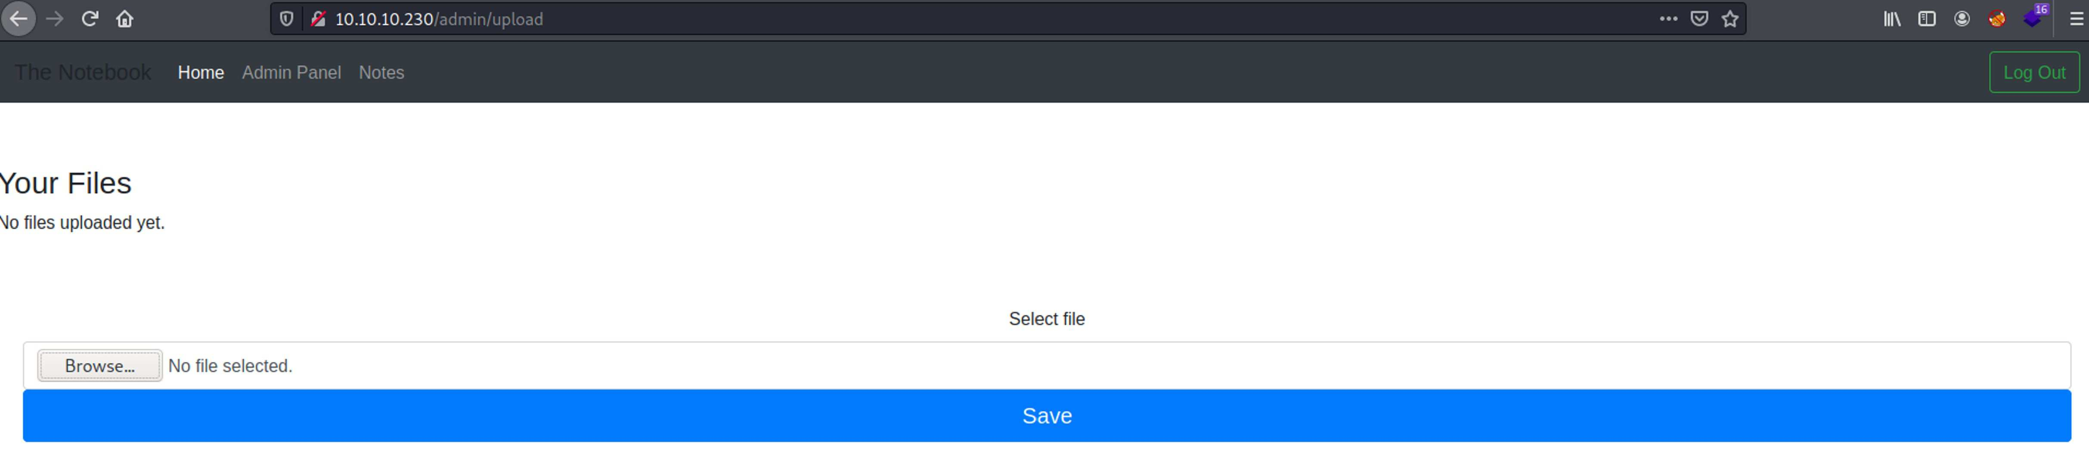Open the purple extension with badge 16
Image resolution: width=2089 pixels, height=454 pixels.
(x=2032, y=19)
